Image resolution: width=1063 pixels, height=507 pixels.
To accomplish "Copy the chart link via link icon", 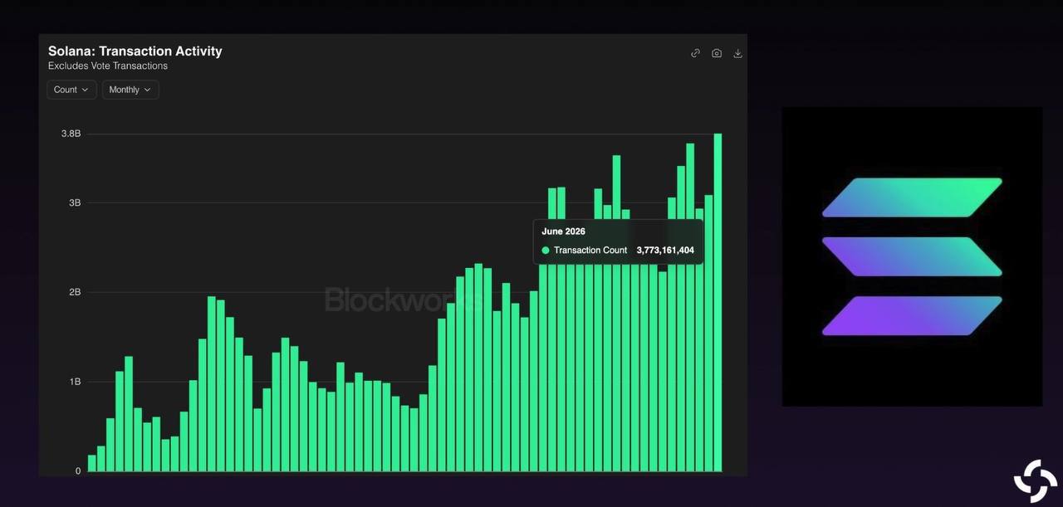I will click(695, 53).
